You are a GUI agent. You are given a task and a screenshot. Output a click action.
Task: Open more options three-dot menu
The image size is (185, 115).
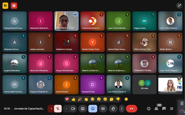click(122, 109)
